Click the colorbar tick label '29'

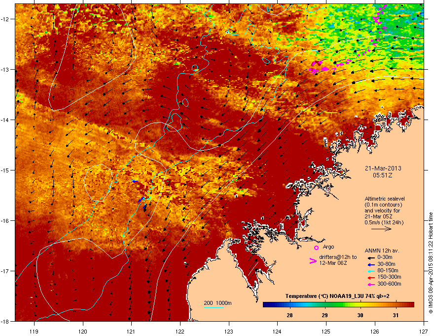click(x=325, y=315)
